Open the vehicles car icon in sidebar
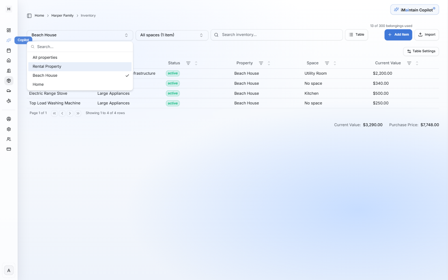This screenshot has height=280, width=448. coord(9,91)
